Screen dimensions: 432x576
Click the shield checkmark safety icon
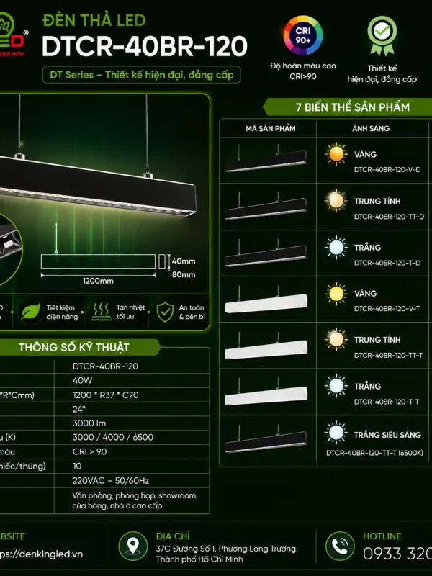click(165, 312)
